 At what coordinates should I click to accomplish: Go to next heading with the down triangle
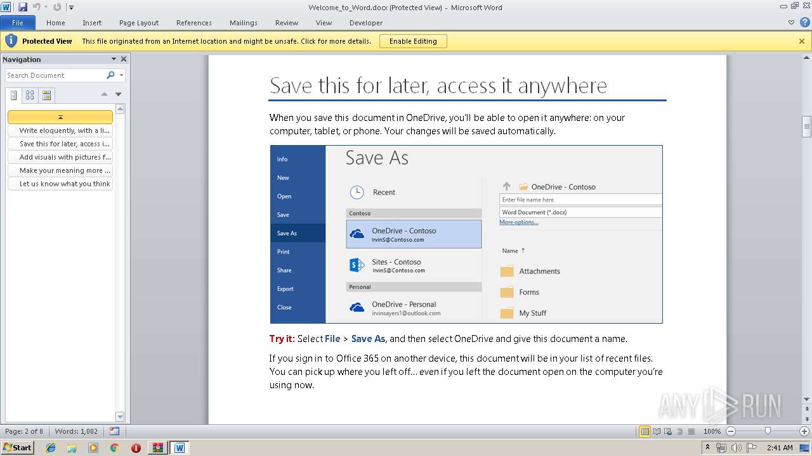pos(118,94)
